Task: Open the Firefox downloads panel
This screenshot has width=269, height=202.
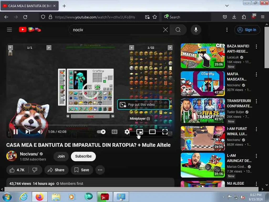Action: (x=234, y=17)
